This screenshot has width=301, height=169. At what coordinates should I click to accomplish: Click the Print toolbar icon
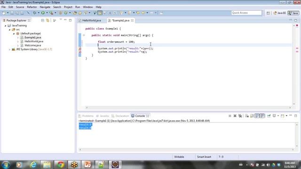click(22, 13)
